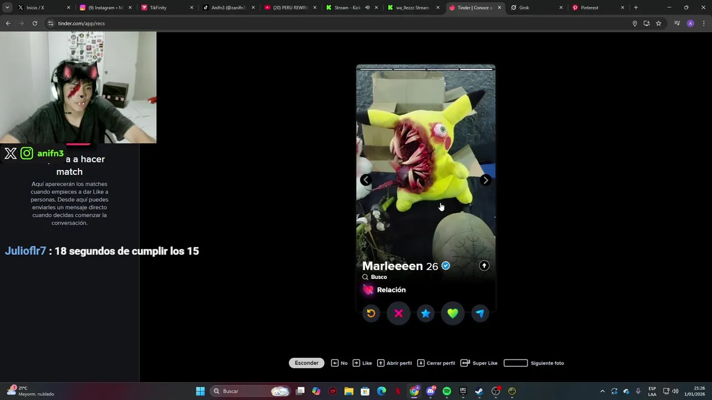Image resolution: width=712 pixels, height=400 pixels.
Task: Open the taskbar clock and date
Action: tap(695, 391)
